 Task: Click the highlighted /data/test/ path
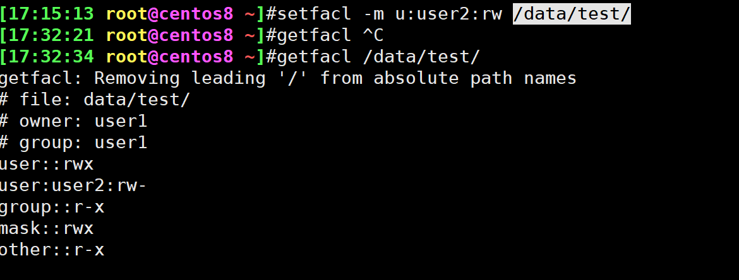point(572,13)
